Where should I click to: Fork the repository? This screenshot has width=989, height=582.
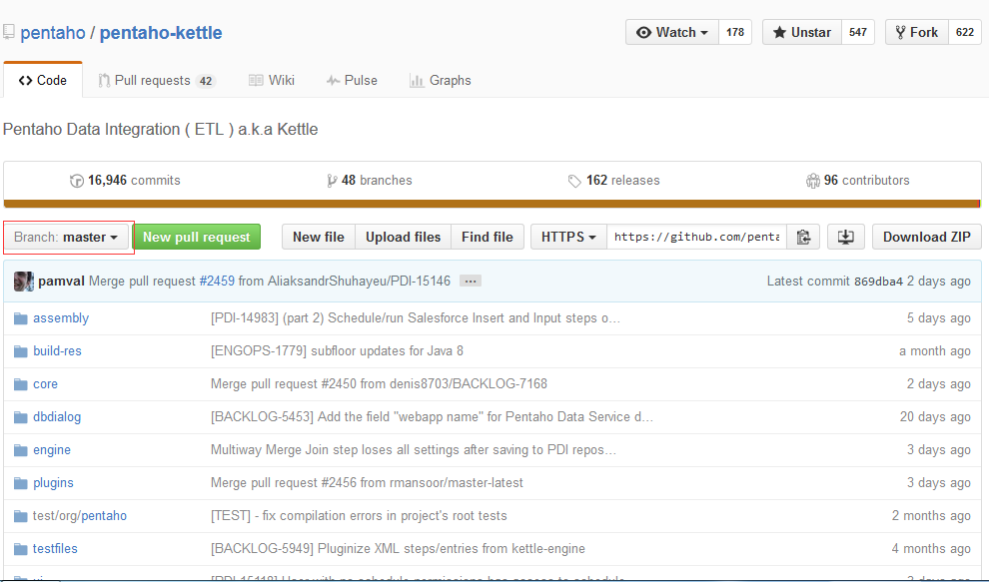(916, 32)
